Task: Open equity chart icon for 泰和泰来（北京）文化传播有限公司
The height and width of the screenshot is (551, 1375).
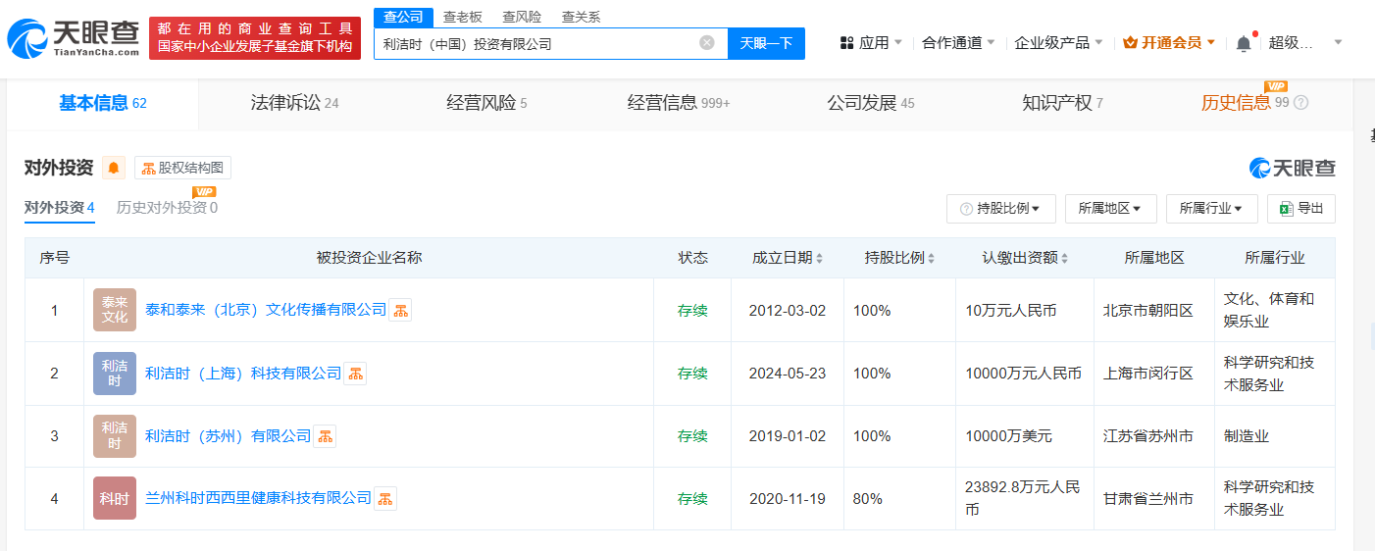Action: click(x=400, y=311)
